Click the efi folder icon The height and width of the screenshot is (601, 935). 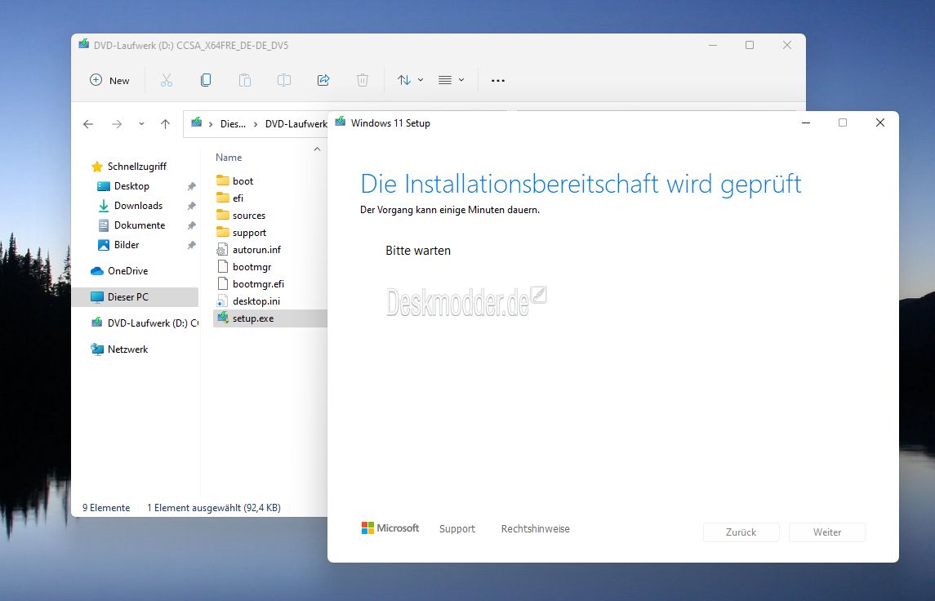coord(222,198)
